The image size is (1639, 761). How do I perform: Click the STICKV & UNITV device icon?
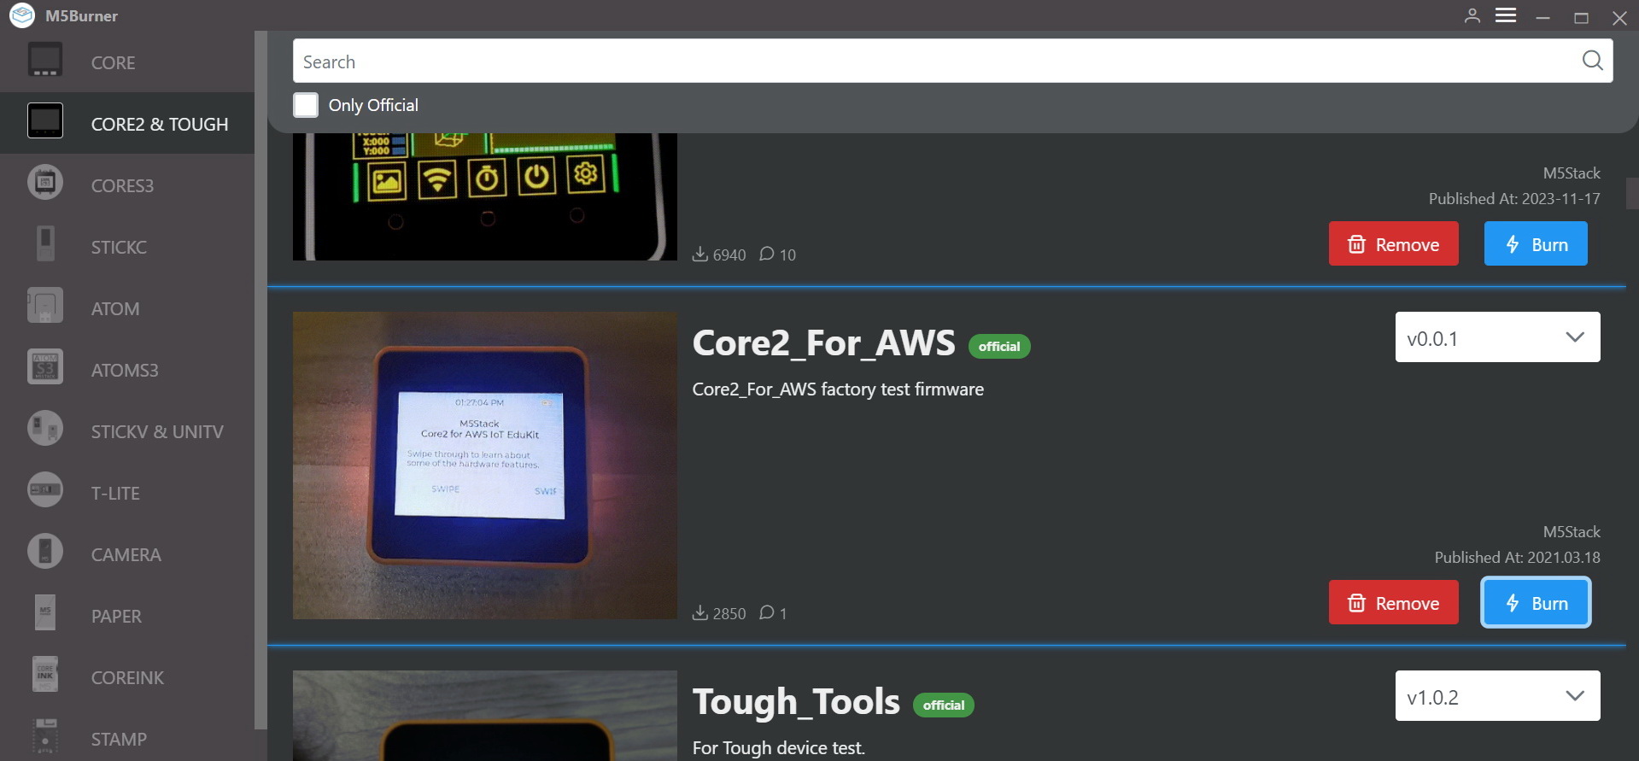click(45, 430)
